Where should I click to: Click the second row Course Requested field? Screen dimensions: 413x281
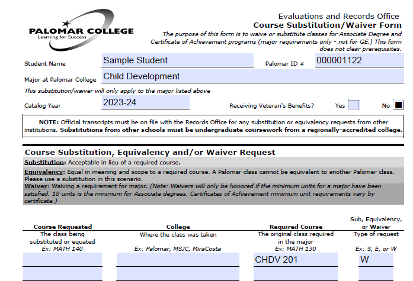62,274
